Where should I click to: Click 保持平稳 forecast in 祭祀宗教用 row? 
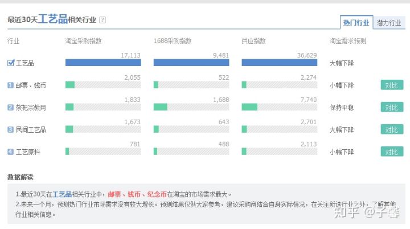tap(342, 108)
